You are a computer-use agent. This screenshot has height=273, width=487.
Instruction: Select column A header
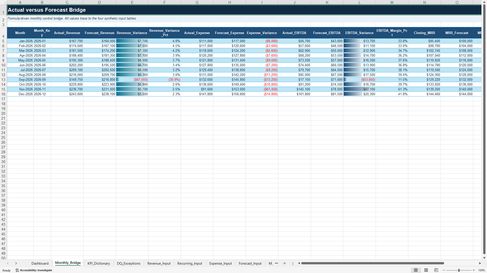(20, 2)
